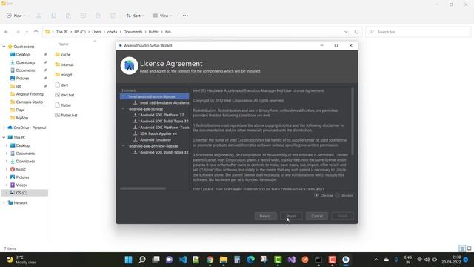
Task: Open Android Studio icon in taskbar
Action: pos(346,260)
